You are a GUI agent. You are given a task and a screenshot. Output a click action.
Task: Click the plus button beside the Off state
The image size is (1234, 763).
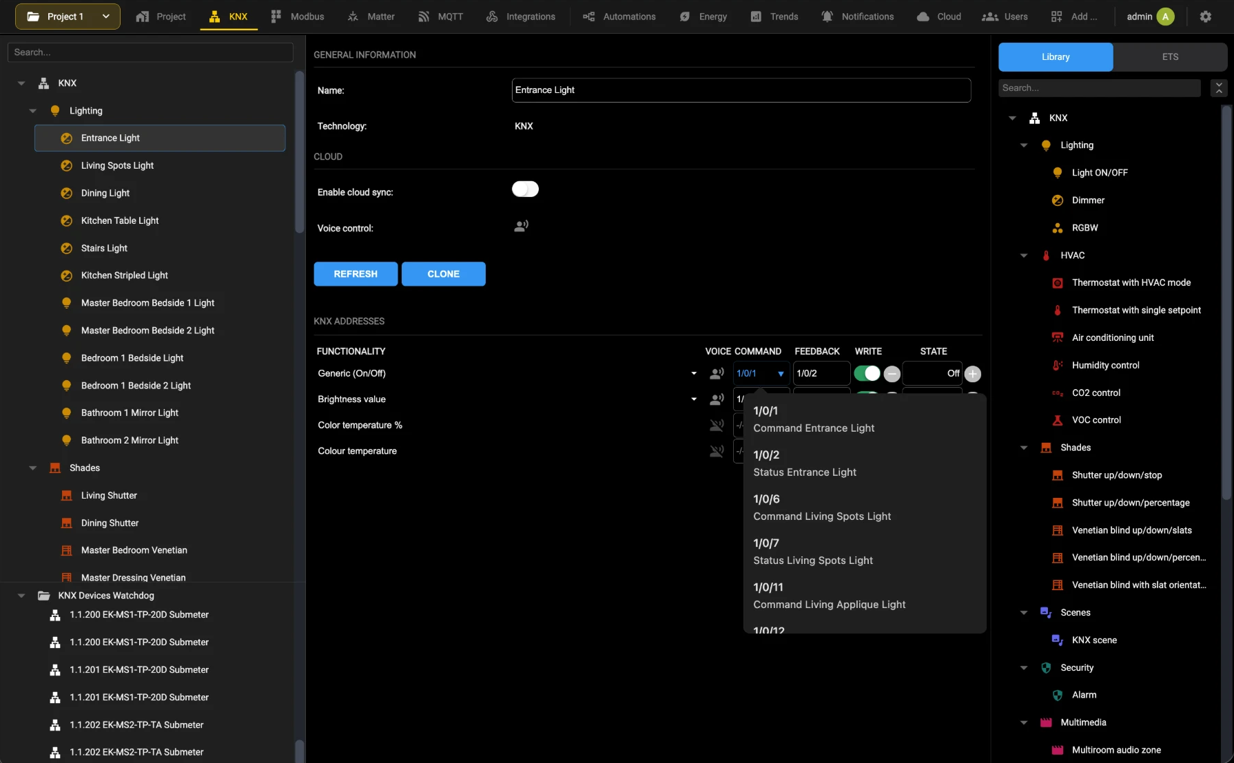(972, 374)
